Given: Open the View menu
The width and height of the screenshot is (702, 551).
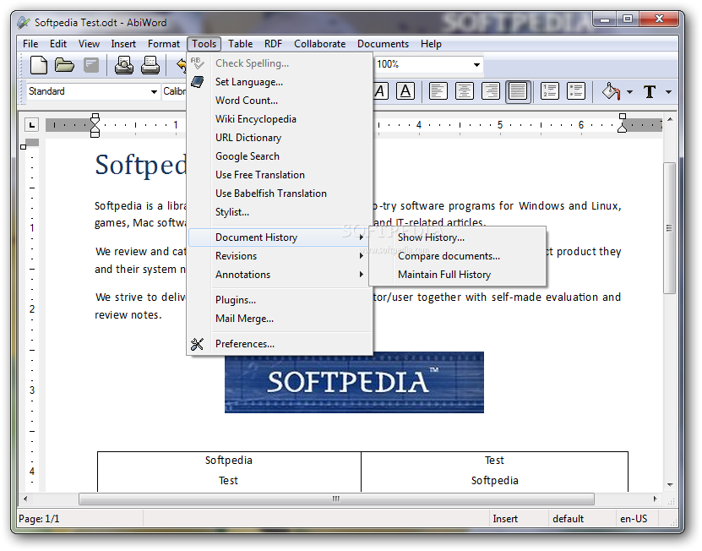Looking at the screenshot, I should pos(89,44).
